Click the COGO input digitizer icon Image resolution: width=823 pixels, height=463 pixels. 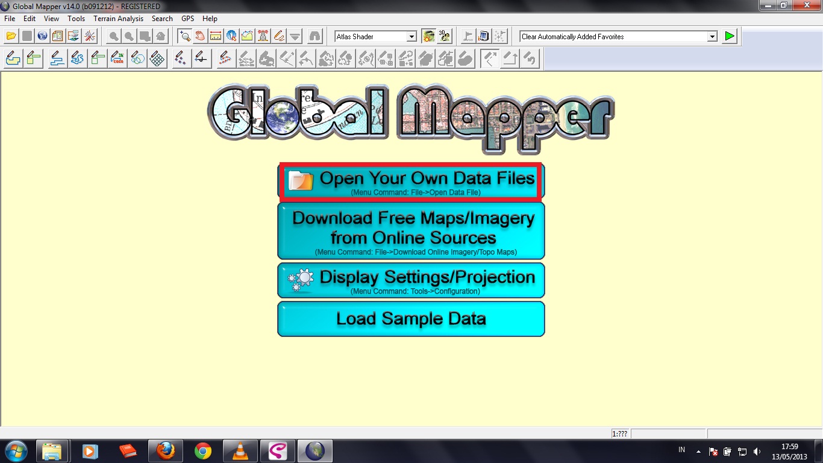117,58
